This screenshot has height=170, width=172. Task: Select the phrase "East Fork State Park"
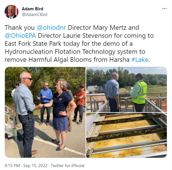point(33,44)
